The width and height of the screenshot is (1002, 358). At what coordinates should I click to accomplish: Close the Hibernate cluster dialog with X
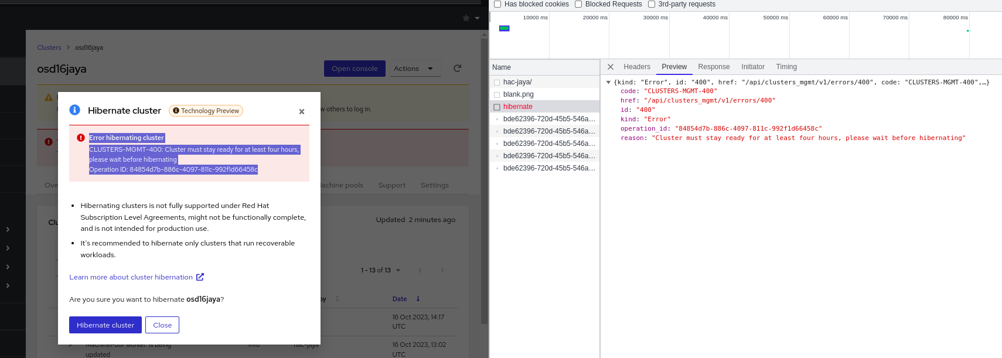(x=302, y=111)
